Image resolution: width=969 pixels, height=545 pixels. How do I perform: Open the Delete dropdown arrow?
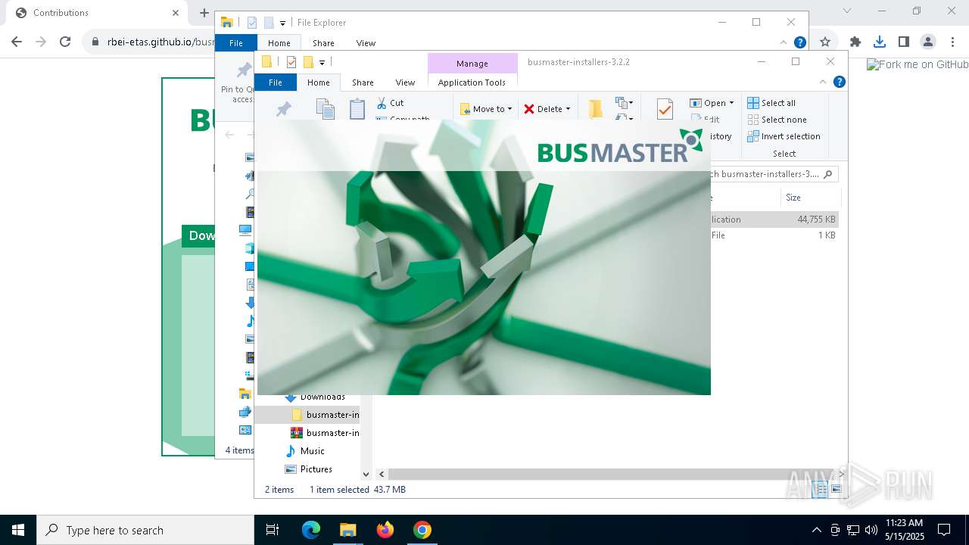click(568, 109)
